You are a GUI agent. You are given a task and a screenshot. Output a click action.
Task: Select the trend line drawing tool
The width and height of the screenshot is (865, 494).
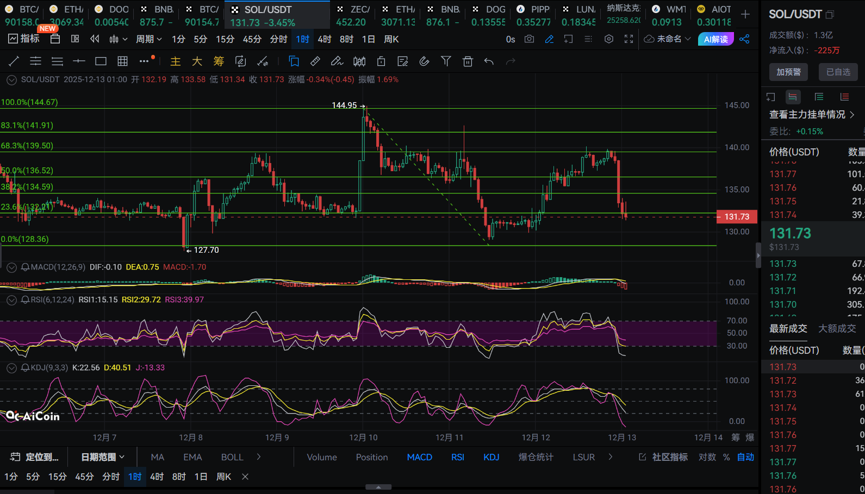14,61
